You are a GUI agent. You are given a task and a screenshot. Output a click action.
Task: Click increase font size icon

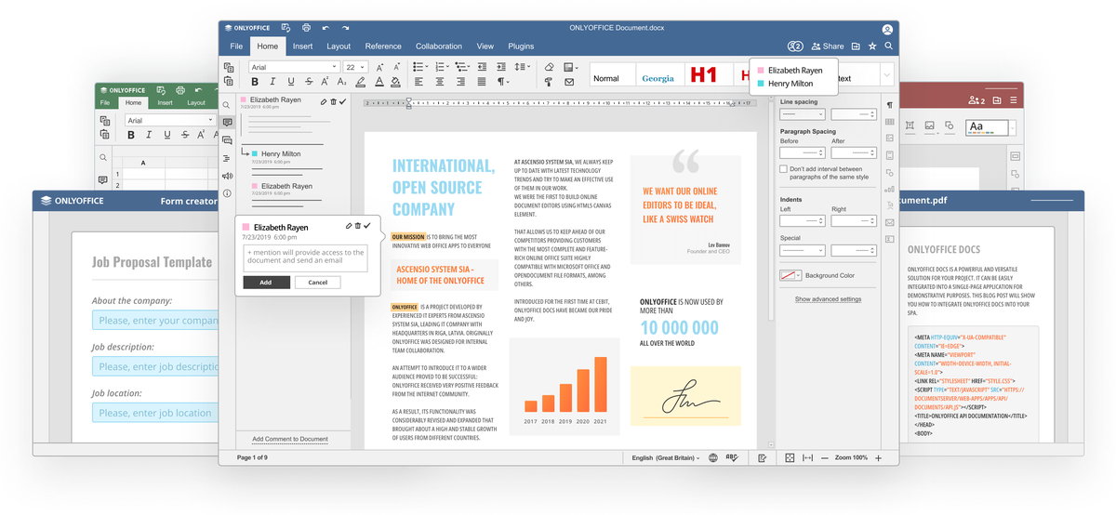pos(379,67)
